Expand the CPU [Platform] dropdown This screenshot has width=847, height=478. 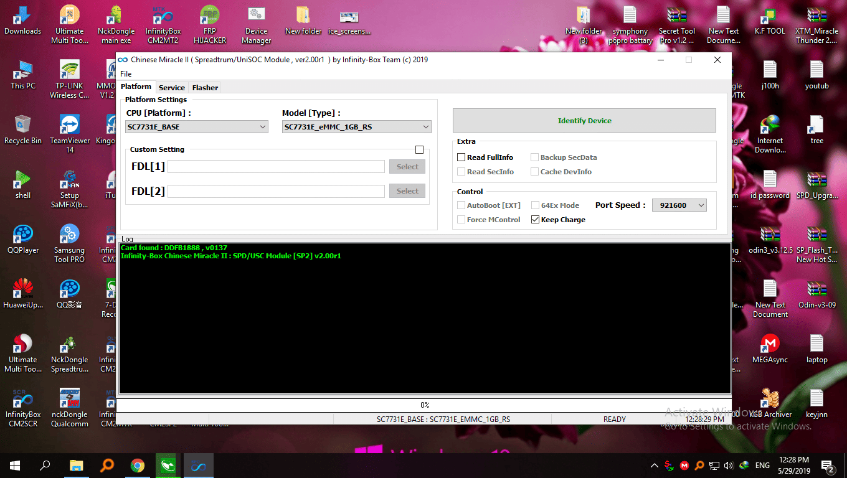[197, 127]
